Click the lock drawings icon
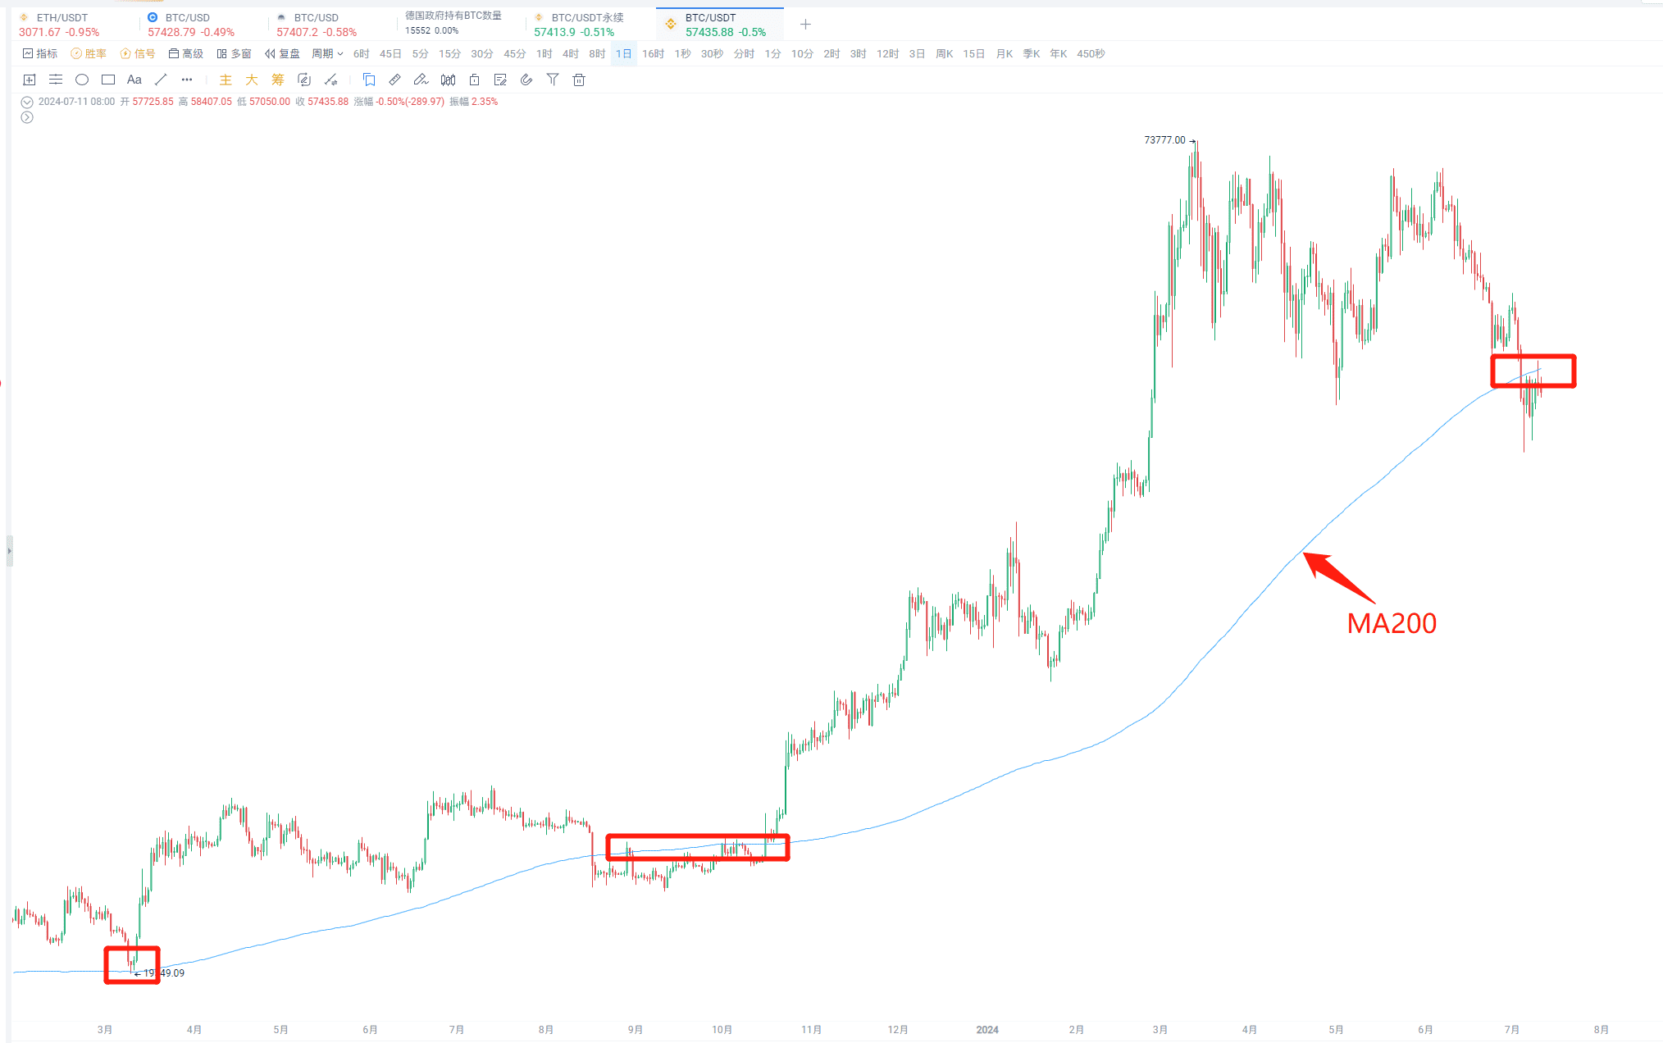Image resolution: width=1663 pixels, height=1043 pixels. click(474, 80)
